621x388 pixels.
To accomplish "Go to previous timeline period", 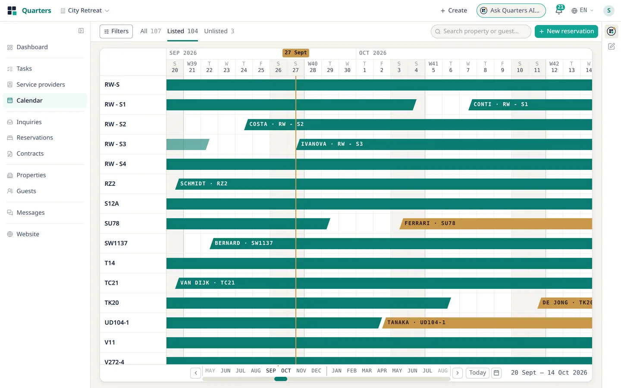I will coord(196,373).
